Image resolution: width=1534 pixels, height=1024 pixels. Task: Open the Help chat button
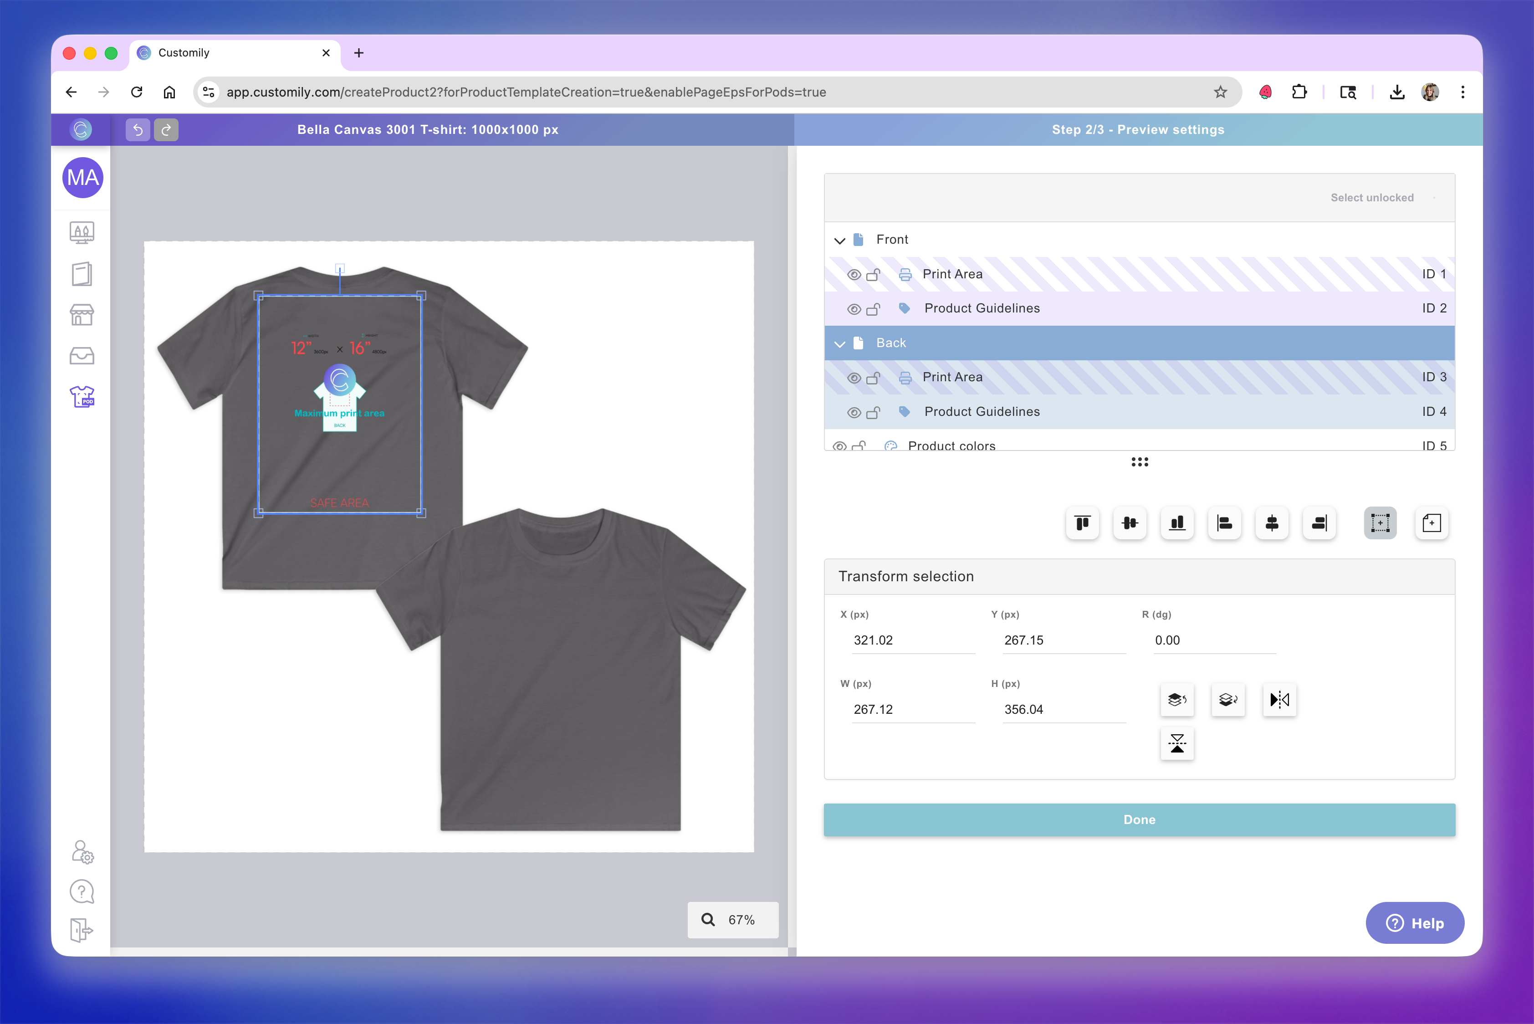tap(1414, 923)
